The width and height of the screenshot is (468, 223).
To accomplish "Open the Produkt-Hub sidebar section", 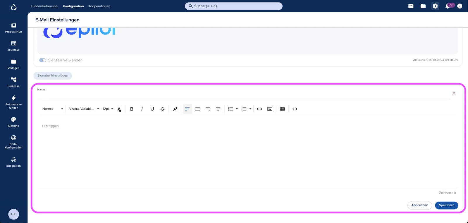I will [13, 28].
